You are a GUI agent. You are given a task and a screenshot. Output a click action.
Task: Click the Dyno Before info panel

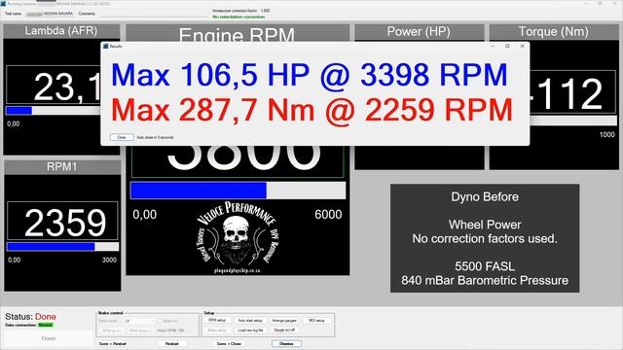point(485,238)
